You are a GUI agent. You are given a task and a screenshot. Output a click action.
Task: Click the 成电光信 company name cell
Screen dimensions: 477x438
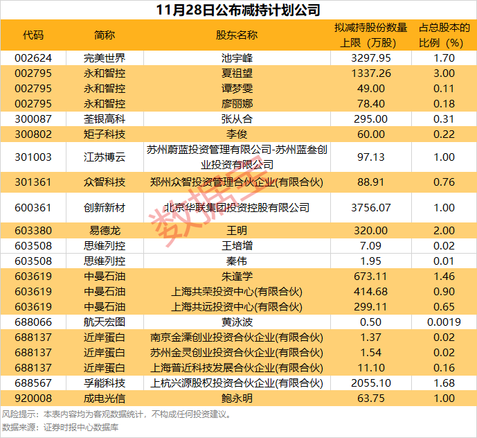pos(105,398)
